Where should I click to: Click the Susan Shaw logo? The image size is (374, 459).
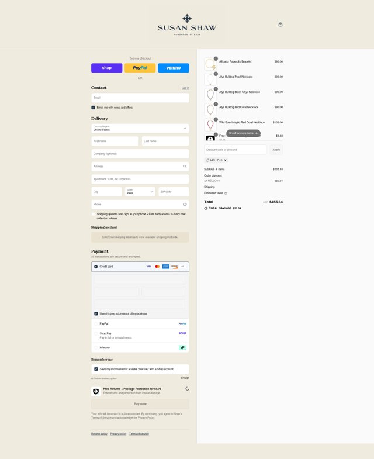187,25
